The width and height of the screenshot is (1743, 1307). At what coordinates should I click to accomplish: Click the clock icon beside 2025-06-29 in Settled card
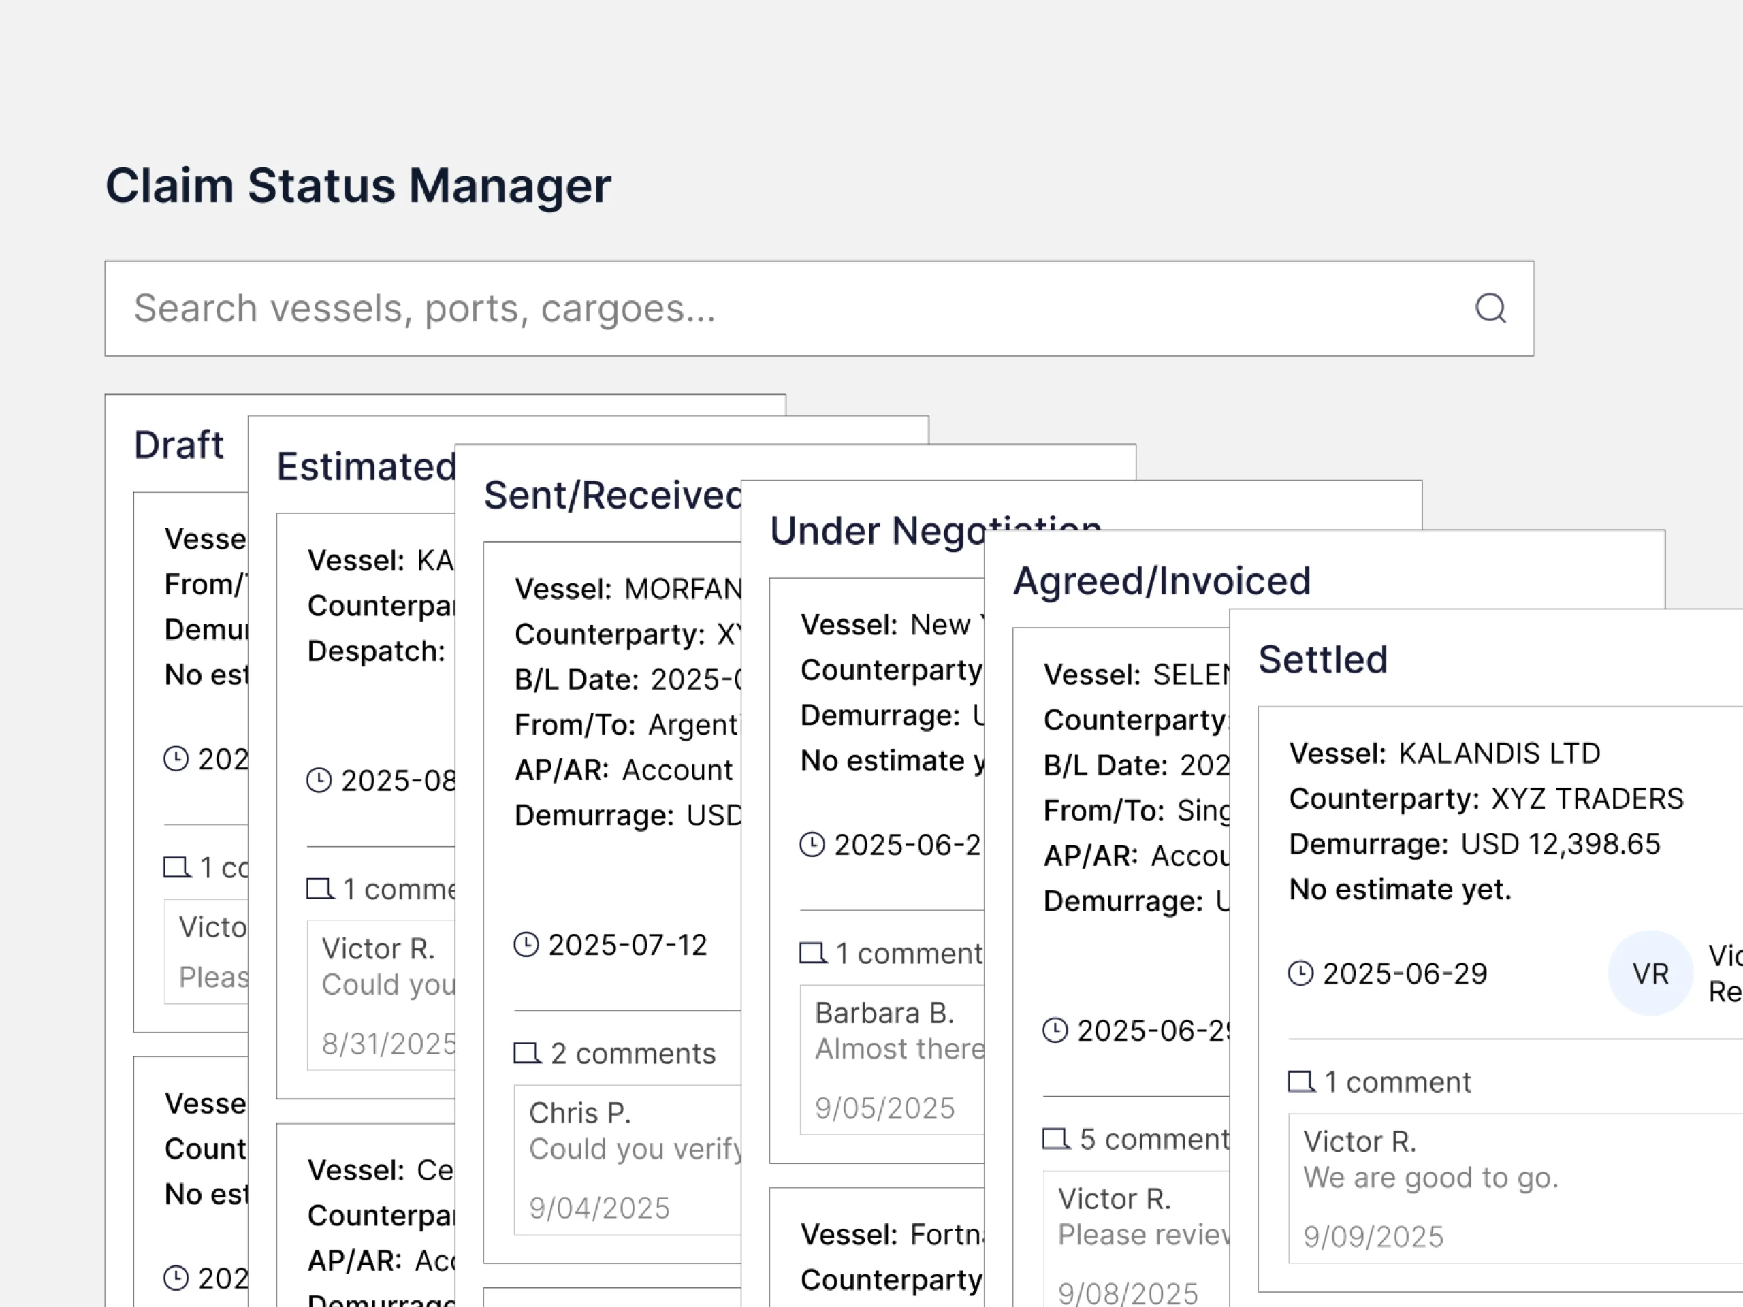pyautogui.click(x=1300, y=973)
